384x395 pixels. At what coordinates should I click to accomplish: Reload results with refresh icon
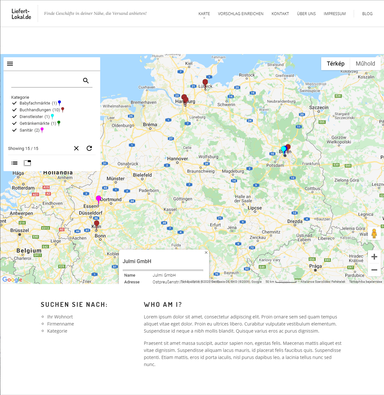click(x=89, y=148)
